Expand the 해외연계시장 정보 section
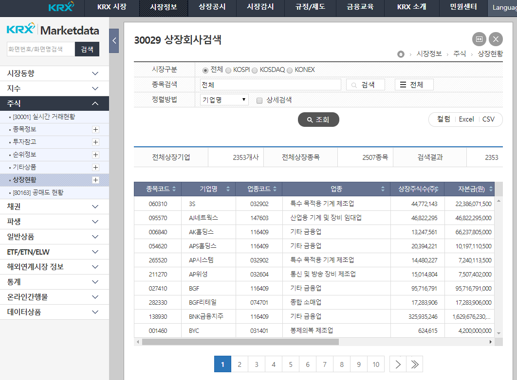 [55, 267]
